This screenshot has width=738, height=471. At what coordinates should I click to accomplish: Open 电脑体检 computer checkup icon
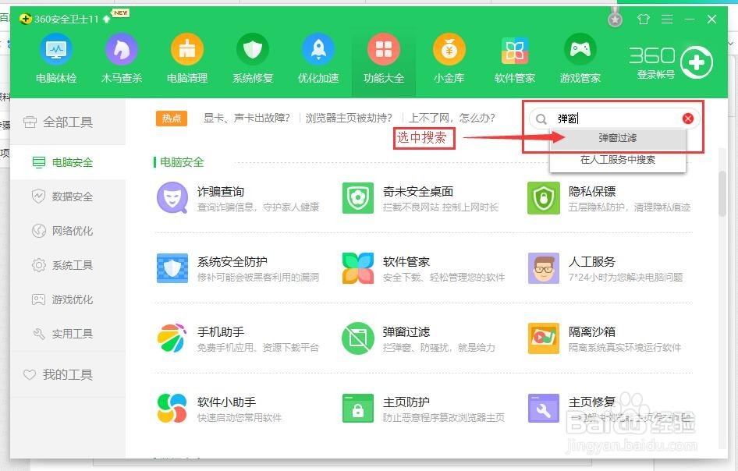click(56, 49)
